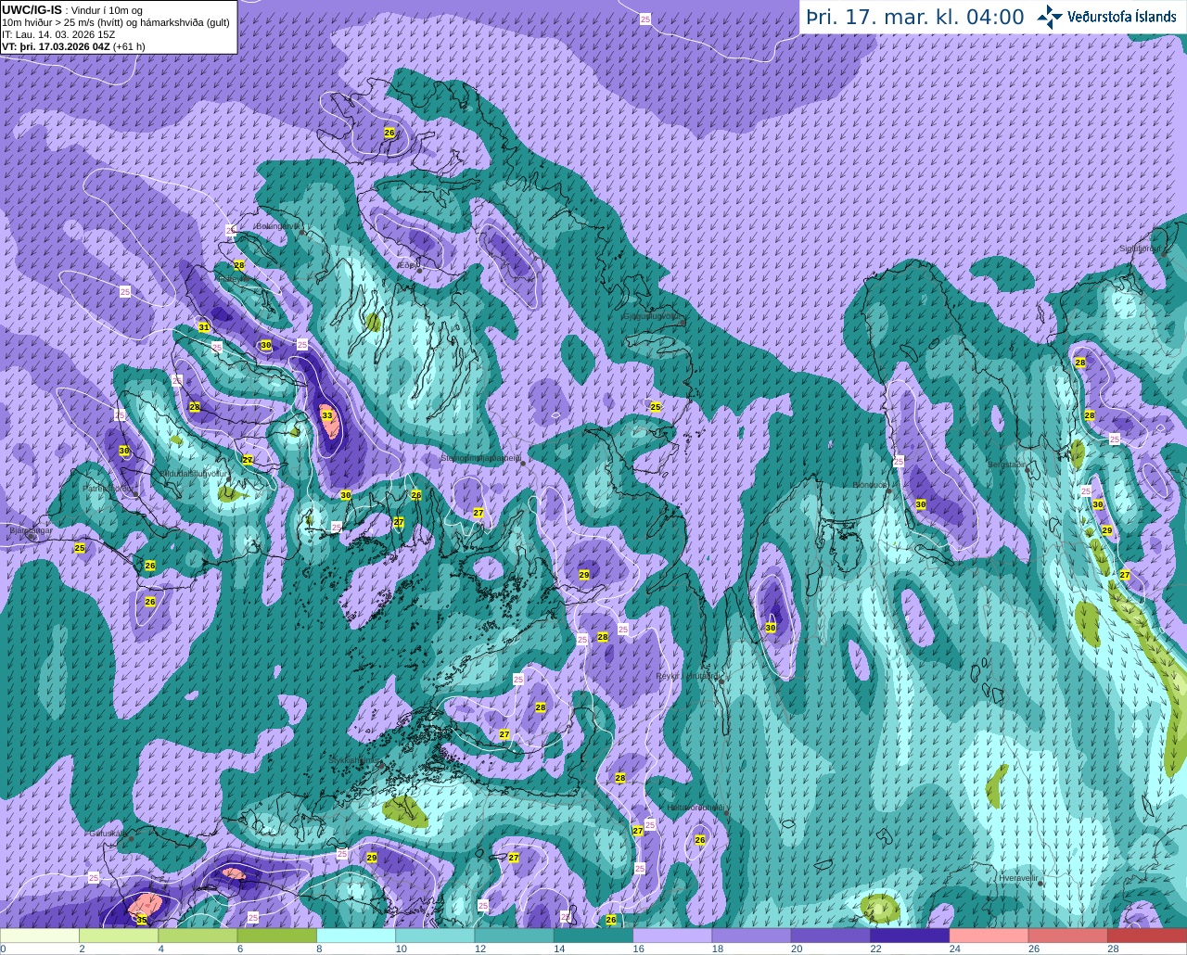Click the Bolungarvík station label
1187x955 pixels.
coord(276,225)
